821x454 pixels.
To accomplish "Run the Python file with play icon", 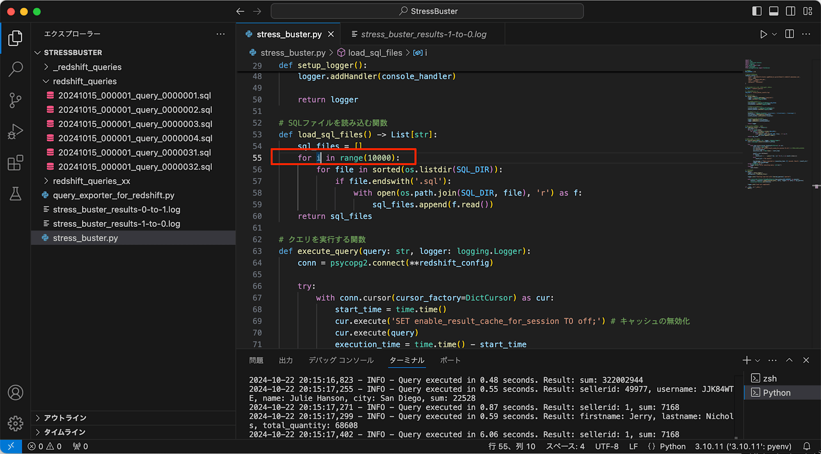I will coord(763,34).
